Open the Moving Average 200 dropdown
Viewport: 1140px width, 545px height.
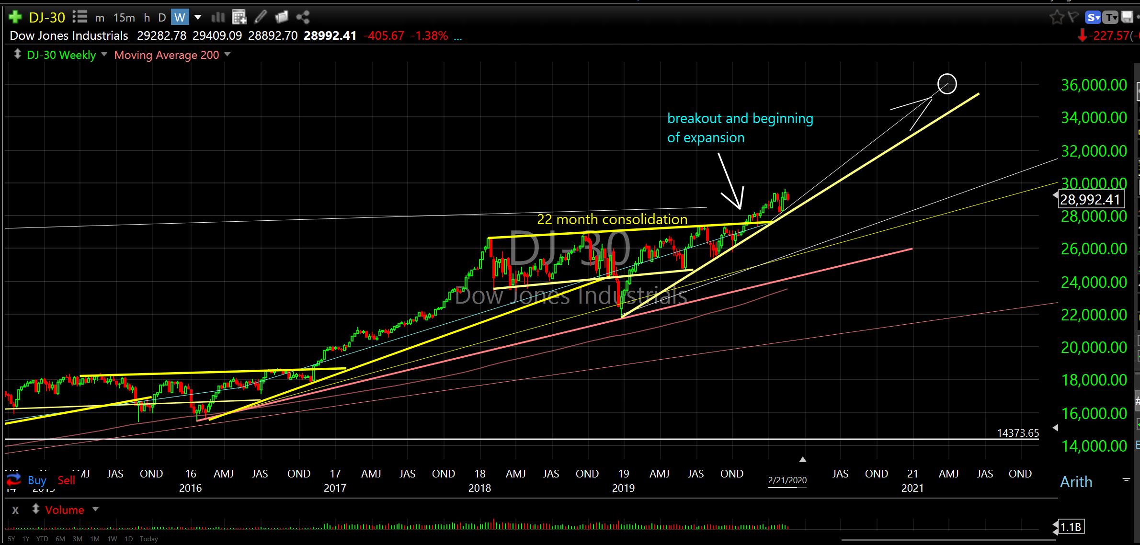228,55
